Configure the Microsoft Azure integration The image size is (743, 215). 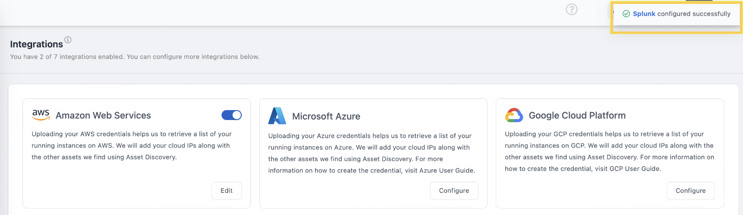[454, 190]
